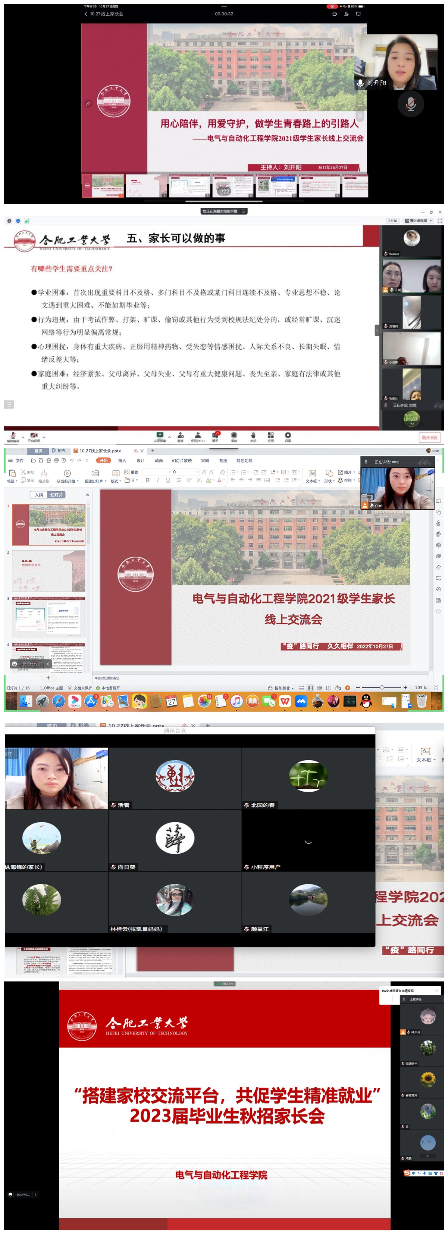
Task: Click the red 离开会议 button
Action: coord(429,437)
